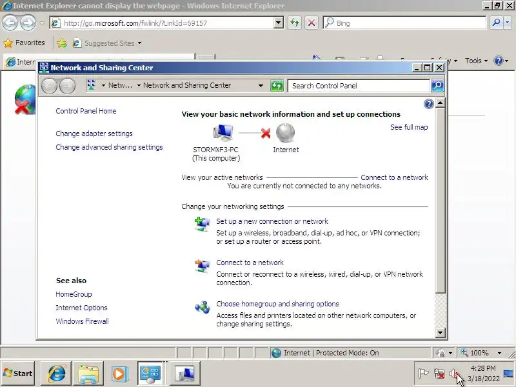
Task: Expand the Bing search provider dropdown
Action: [508, 23]
